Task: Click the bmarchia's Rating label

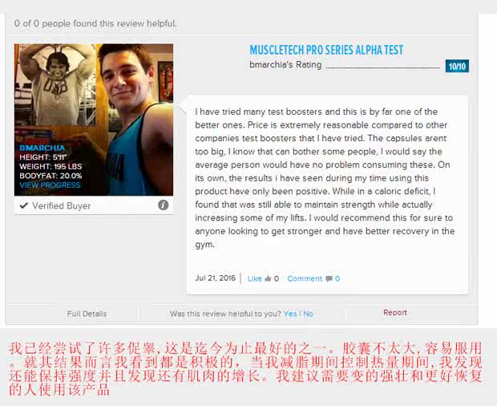Action: pyautogui.click(x=285, y=65)
